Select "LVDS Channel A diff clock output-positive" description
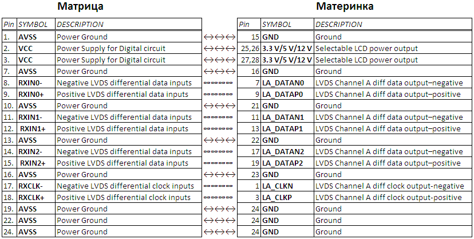 [389, 198]
